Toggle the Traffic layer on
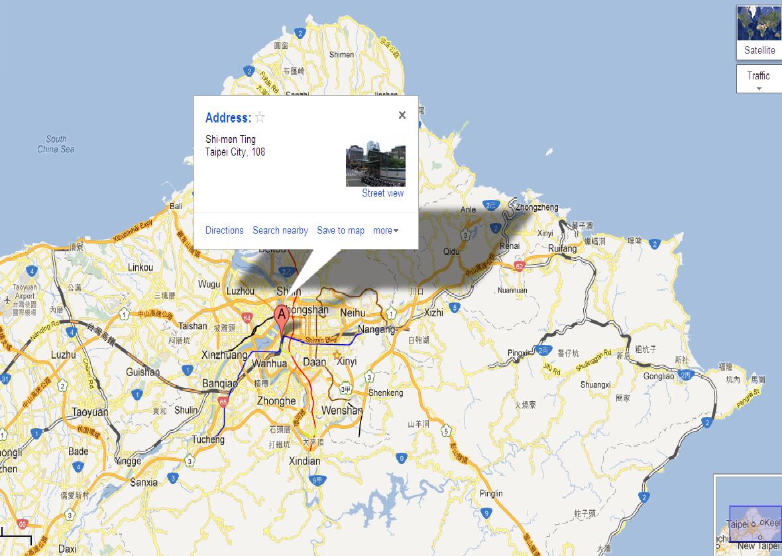 (758, 76)
